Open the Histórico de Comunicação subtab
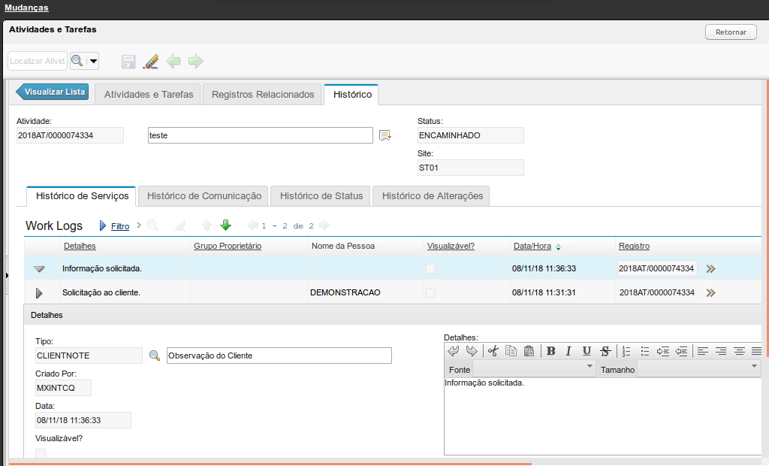 pos(204,196)
